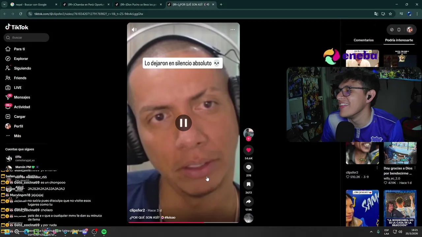Open the La Bombonera recommended video thumbnail
The image size is (422, 237).
pos(400,208)
